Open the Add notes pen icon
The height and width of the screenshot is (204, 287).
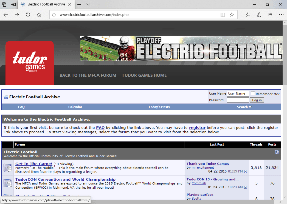point(259,15)
